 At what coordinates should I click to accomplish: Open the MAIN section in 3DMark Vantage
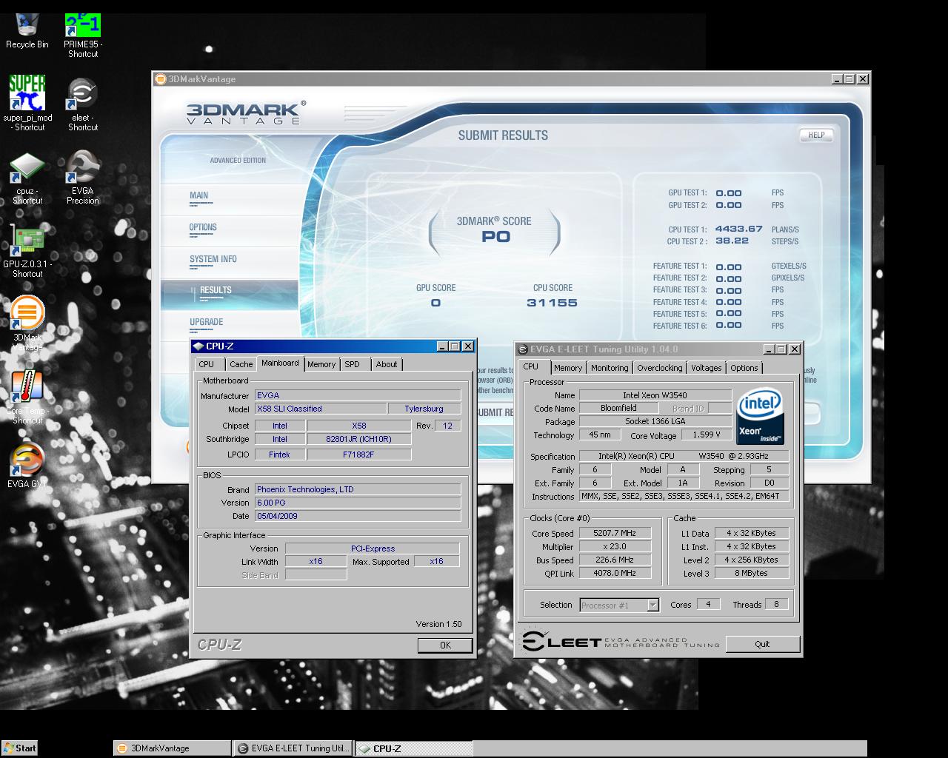pyautogui.click(x=198, y=196)
